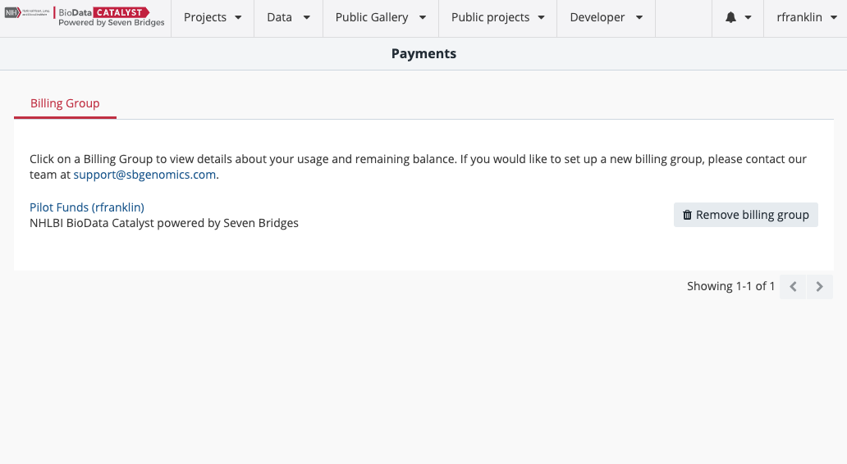
Task: Open the notifications bell icon
Action: (730, 17)
